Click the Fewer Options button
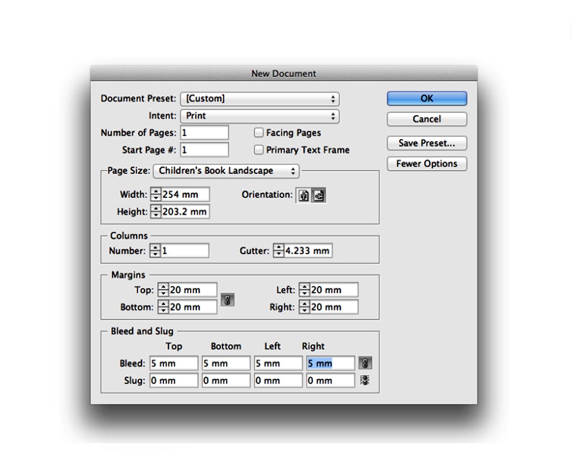The height and width of the screenshot is (464, 583). (x=427, y=164)
